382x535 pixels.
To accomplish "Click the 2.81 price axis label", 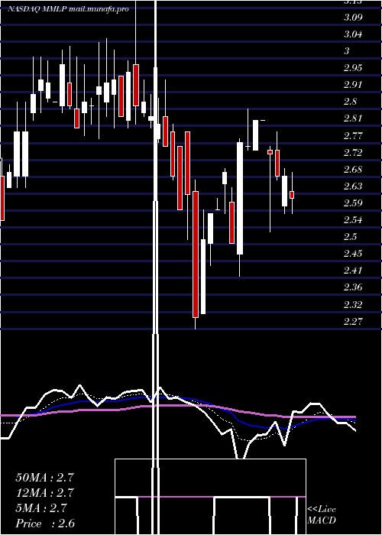I will pyautogui.click(x=353, y=118).
